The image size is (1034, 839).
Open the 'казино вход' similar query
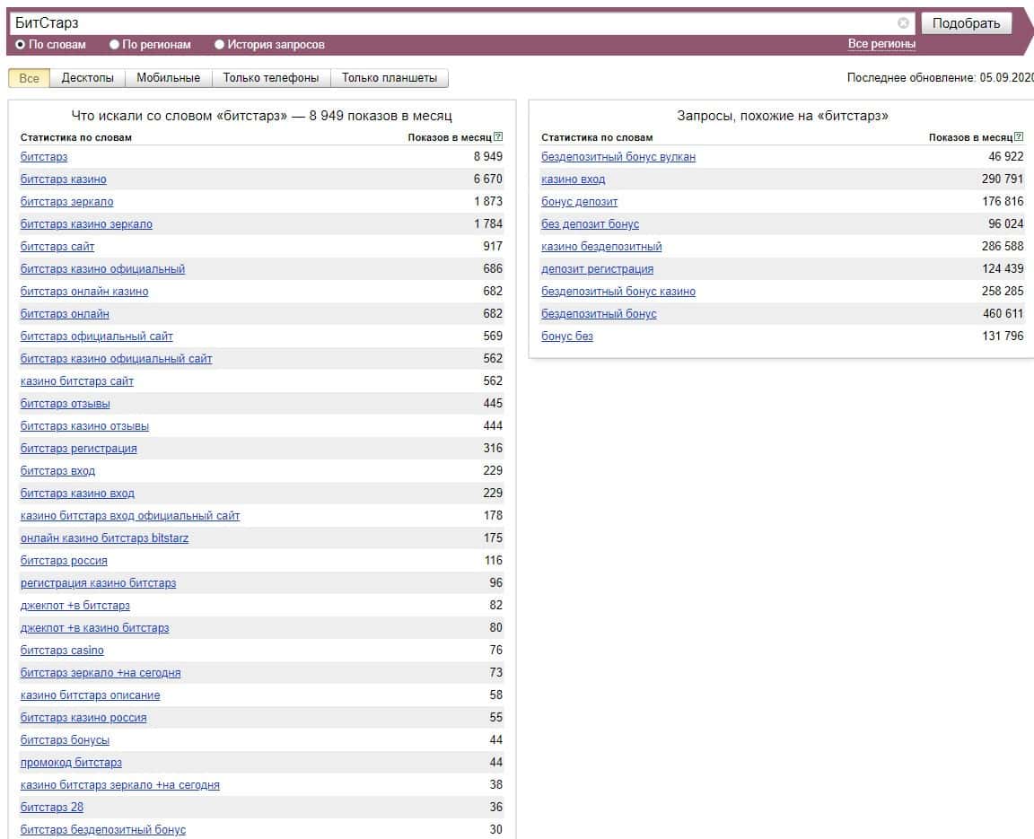tap(573, 179)
